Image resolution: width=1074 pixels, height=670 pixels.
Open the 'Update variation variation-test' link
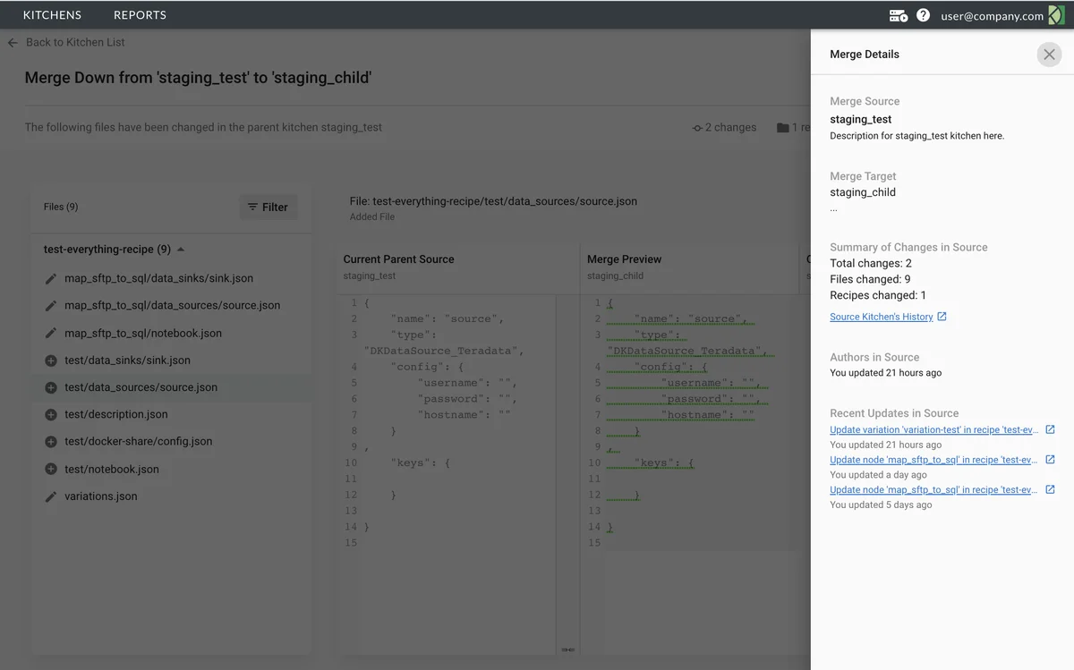pos(933,430)
